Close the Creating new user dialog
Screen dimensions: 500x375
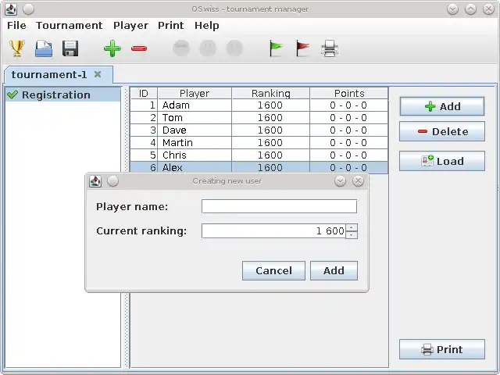pos(358,180)
